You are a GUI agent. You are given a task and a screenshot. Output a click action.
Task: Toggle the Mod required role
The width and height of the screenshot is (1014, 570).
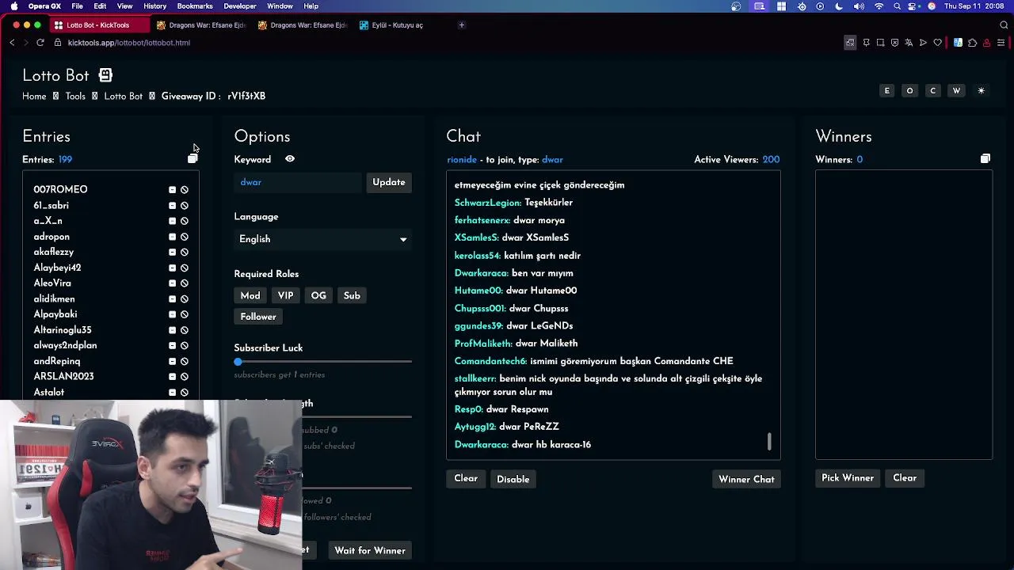pos(250,295)
